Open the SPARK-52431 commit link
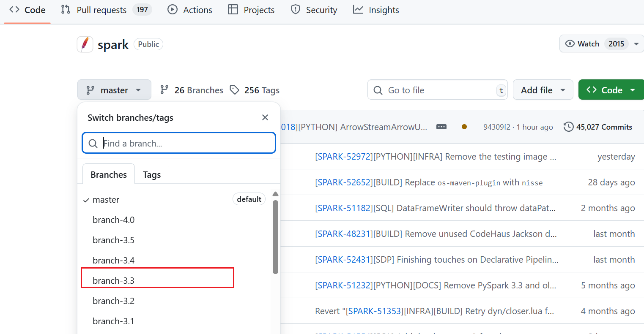644x334 pixels. click(344, 260)
